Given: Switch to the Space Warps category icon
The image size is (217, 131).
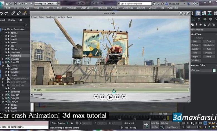Looking at the screenshot, I should (209, 25).
